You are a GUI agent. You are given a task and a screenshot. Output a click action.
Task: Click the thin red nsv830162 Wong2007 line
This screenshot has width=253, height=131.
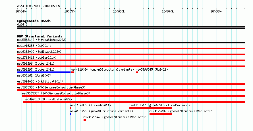tap(131, 78)
